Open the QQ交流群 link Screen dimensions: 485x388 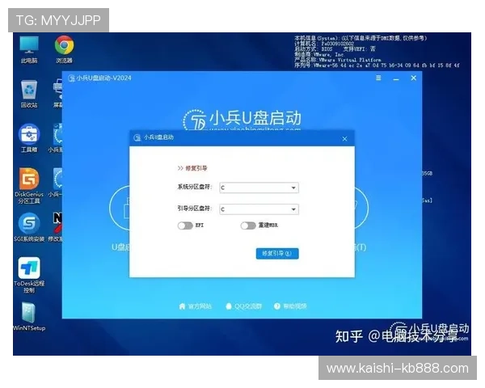coord(244,306)
